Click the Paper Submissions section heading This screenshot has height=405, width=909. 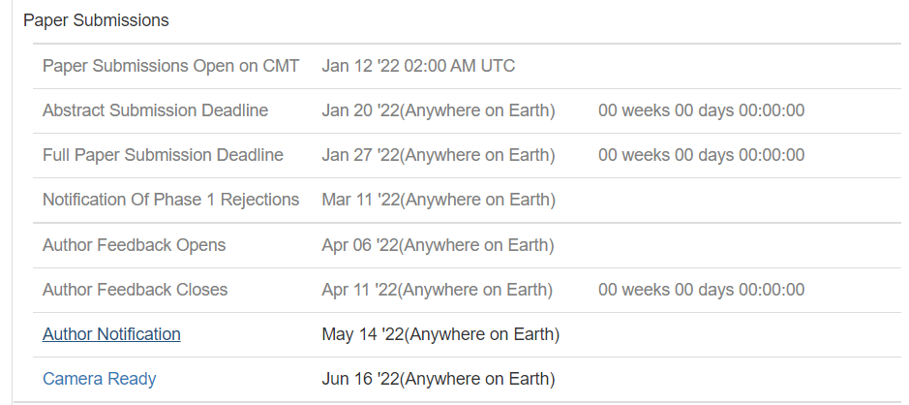pos(96,20)
